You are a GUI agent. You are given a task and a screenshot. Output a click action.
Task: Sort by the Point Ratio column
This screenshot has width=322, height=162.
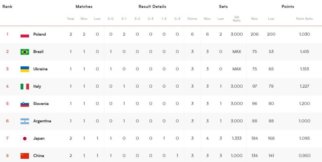pos(305,19)
